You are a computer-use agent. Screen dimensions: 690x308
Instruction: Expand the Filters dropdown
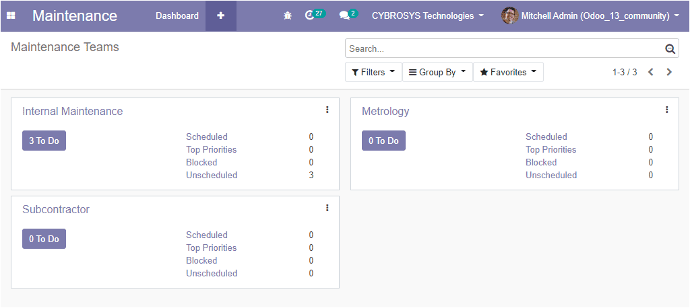[x=373, y=72]
